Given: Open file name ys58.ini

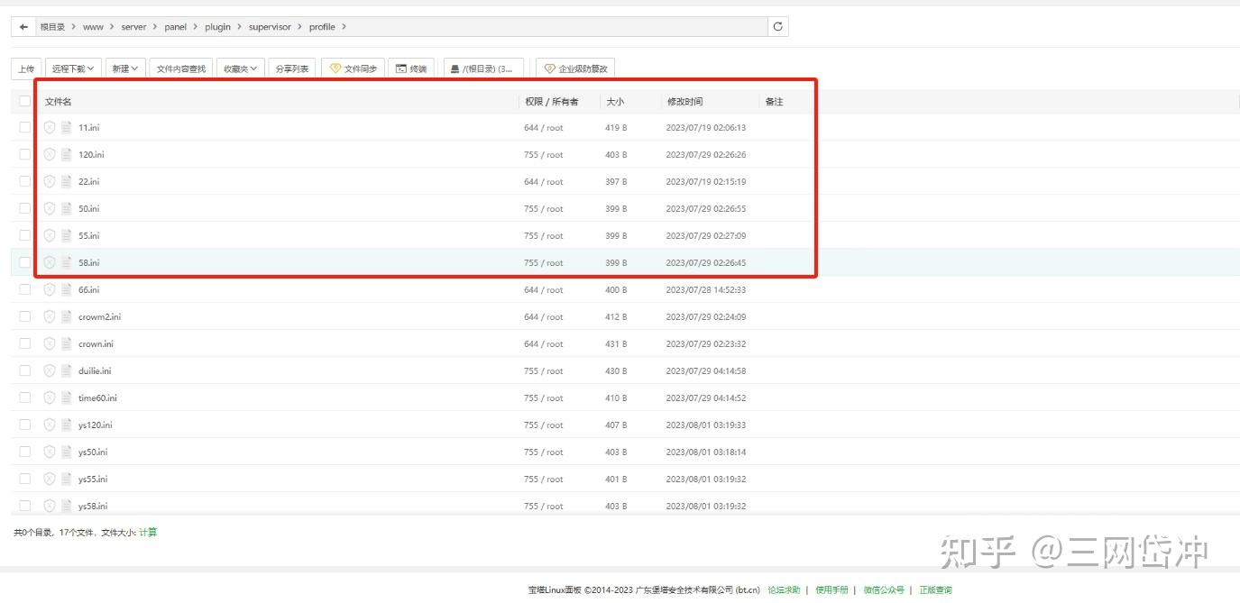Looking at the screenshot, I should pyautogui.click(x=93, y=507).
